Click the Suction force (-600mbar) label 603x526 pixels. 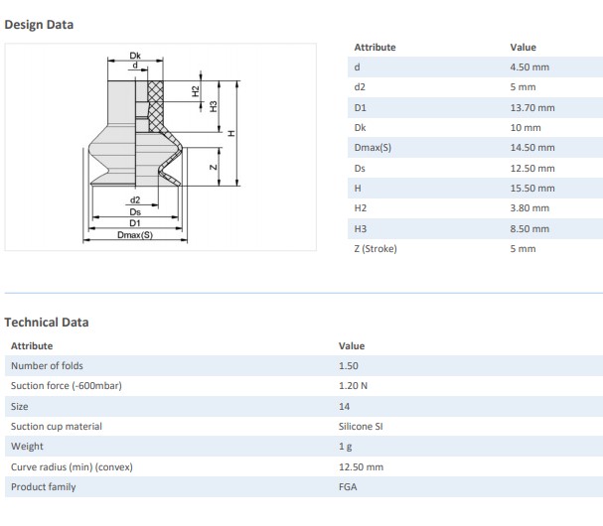[x=66, y=386]
